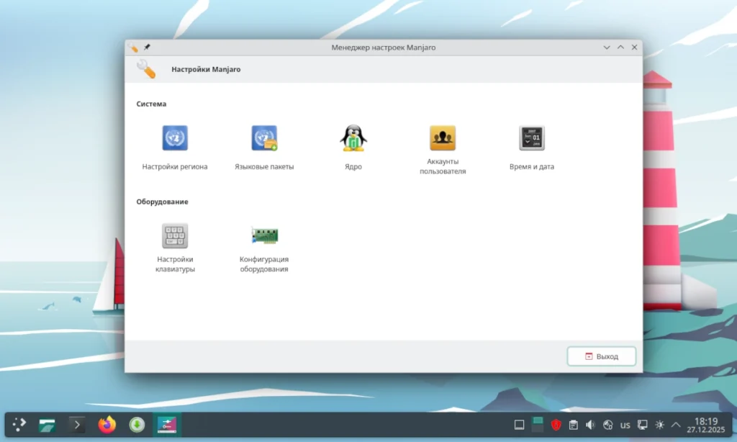Click the show desktop tray icon
The height and width of the screenshot is (442, 737).
coord(519,425)
